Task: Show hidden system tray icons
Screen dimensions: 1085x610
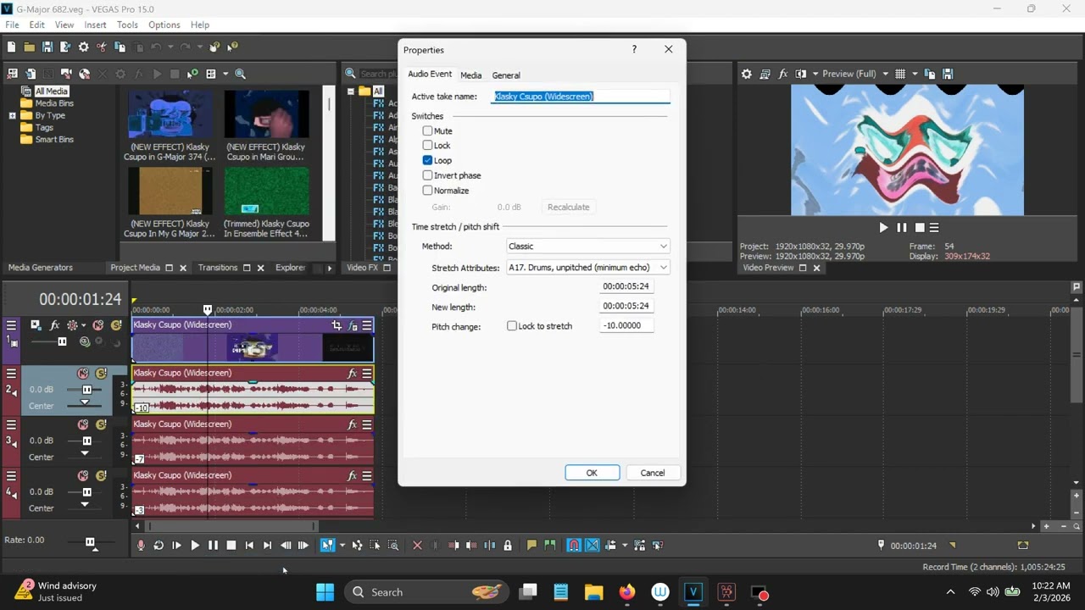Action: [x=950, y=592]
